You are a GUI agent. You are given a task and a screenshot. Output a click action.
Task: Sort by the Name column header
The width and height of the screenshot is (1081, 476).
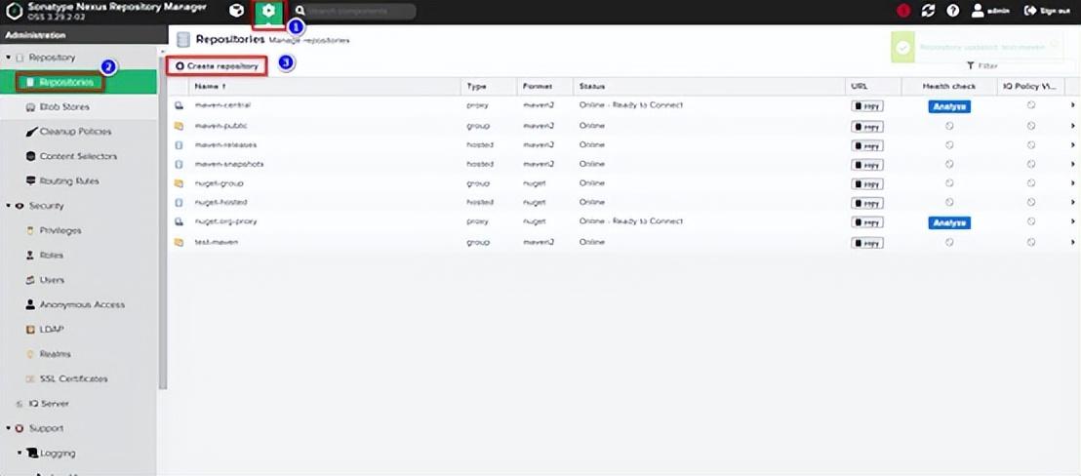coord(324,87)
